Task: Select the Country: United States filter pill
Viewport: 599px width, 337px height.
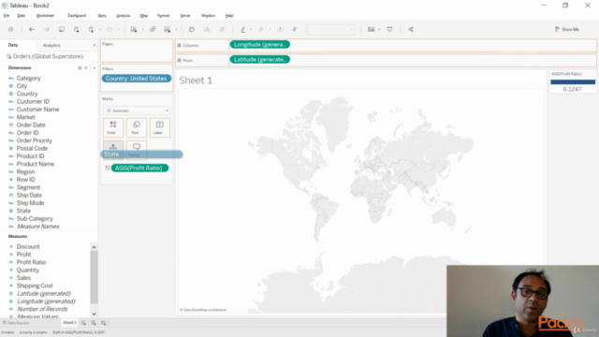Action: point(136,79)
